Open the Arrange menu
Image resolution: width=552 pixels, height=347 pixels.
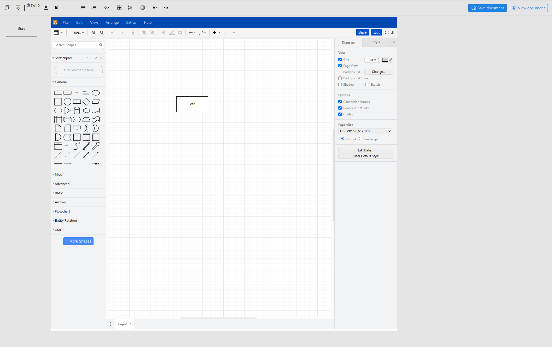tap(112, 22)
